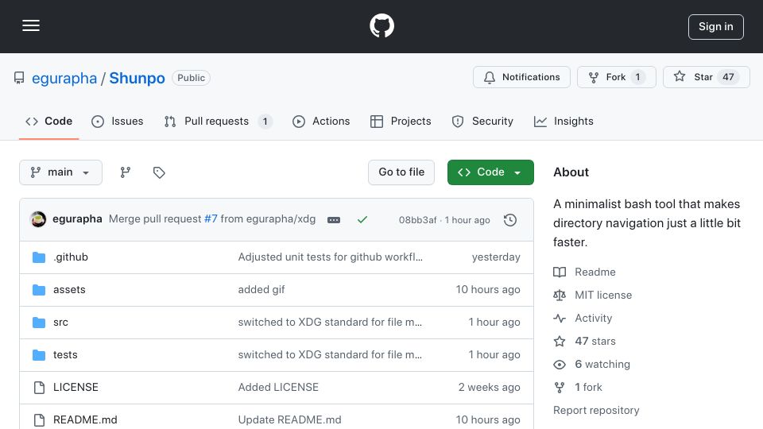Image resolution: width=763 pixels, height=429 pixels.
Task: Open egurapha author link in commit row
Action: click(x=77, y=219)
